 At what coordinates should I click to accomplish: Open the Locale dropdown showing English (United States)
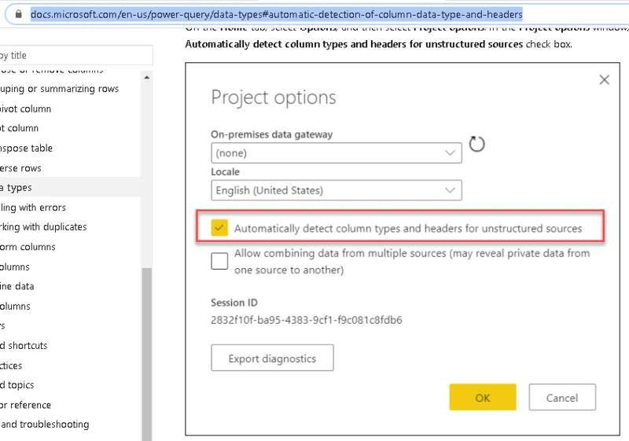337,190
